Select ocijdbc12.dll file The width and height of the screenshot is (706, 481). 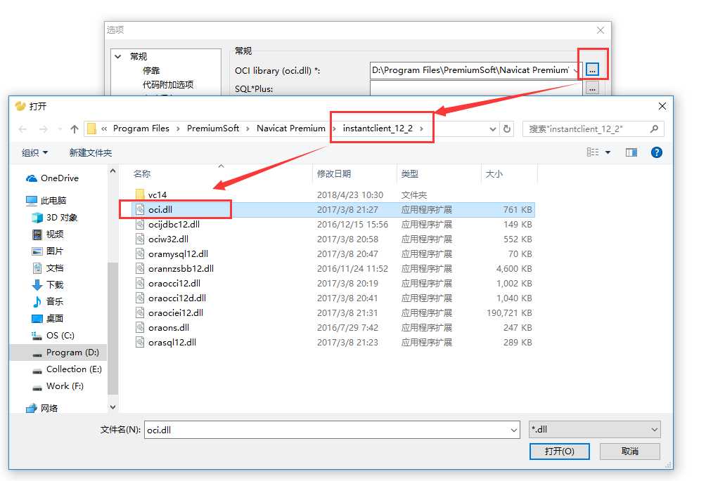tap(334, 224)
